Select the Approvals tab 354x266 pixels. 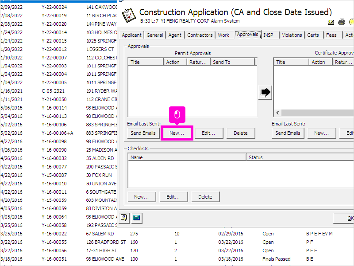click(x=248, y=35)
